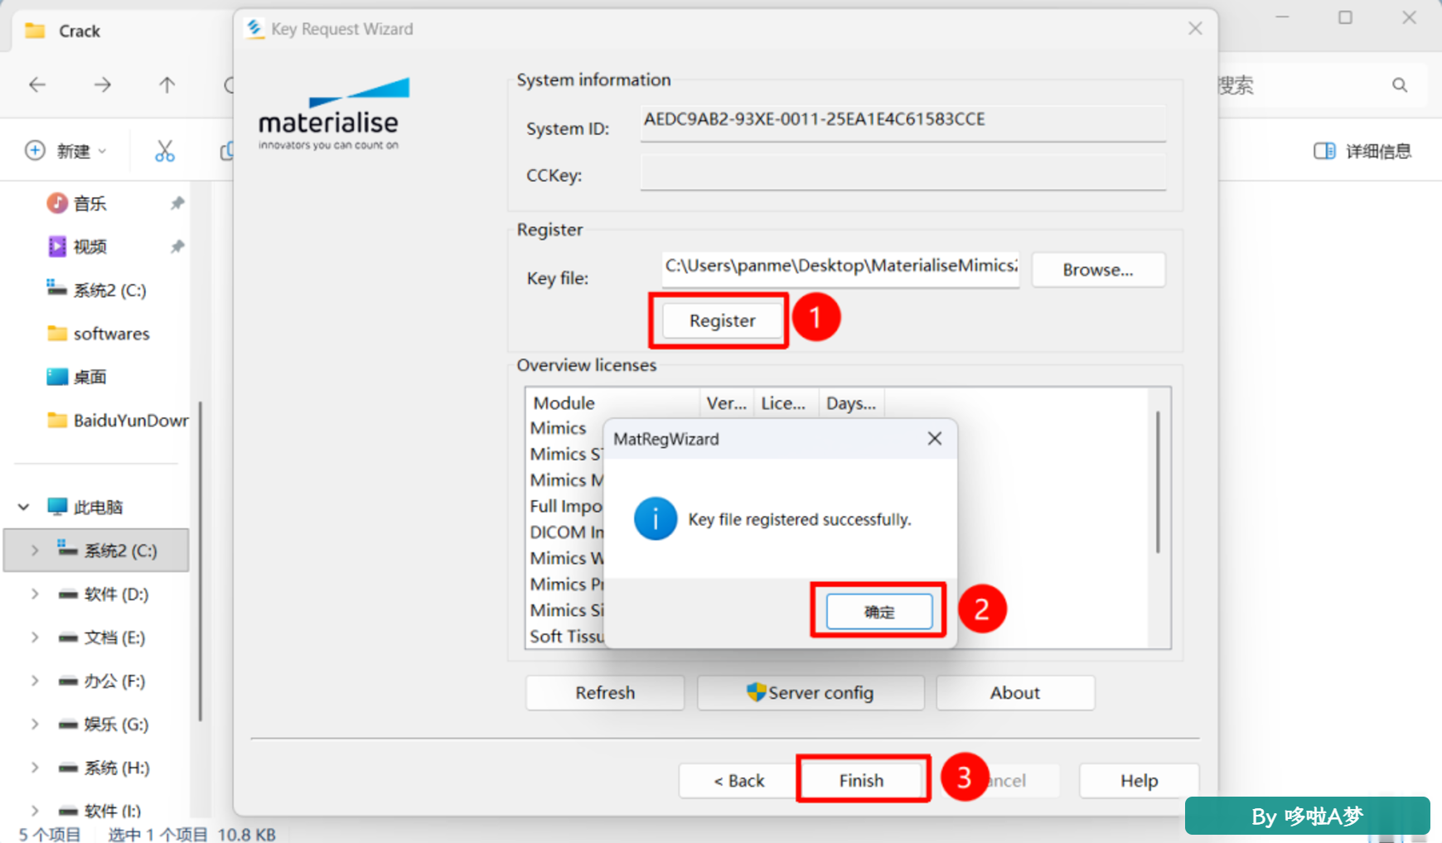
Task: Click the Ver... column header
Action: pos(727,403)
